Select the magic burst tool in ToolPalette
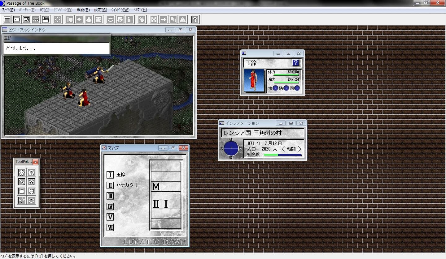This screenshot has height=259, width=446. 31,182
